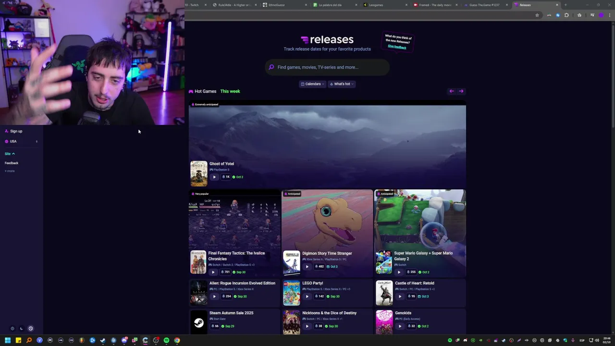Open Google Chrome from taskbar
This screenshot has height=346, width=615.
pyautogui.click(x=177, y=340)
